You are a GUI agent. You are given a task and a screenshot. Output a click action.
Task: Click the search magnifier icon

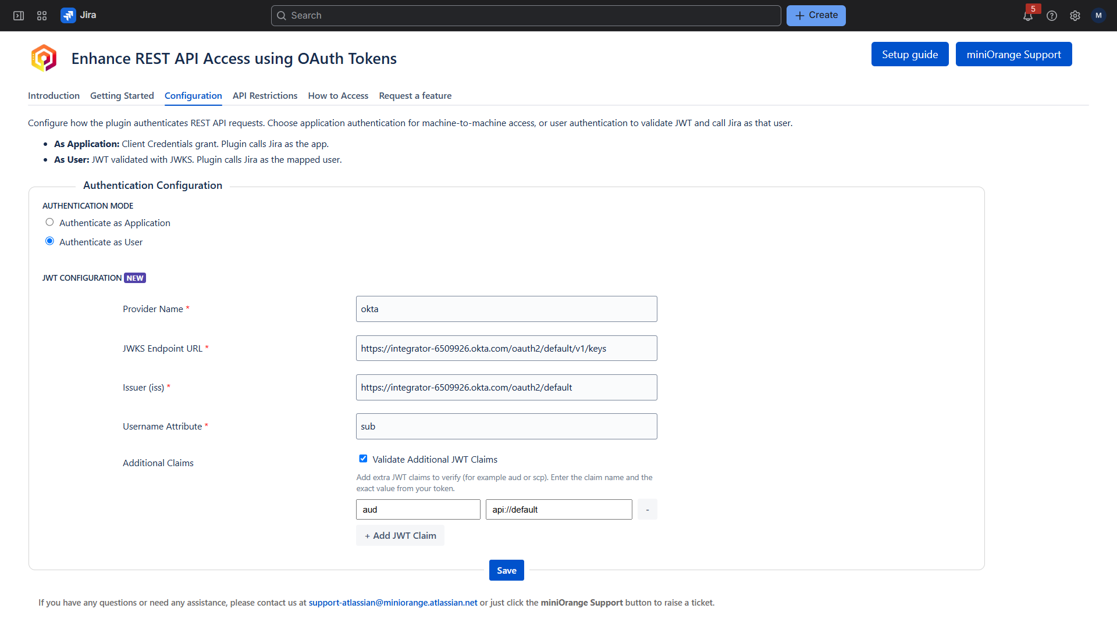[x=282, y=16]
